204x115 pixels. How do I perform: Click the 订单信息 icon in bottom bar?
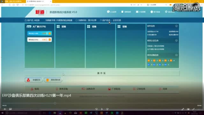point(134,89)
